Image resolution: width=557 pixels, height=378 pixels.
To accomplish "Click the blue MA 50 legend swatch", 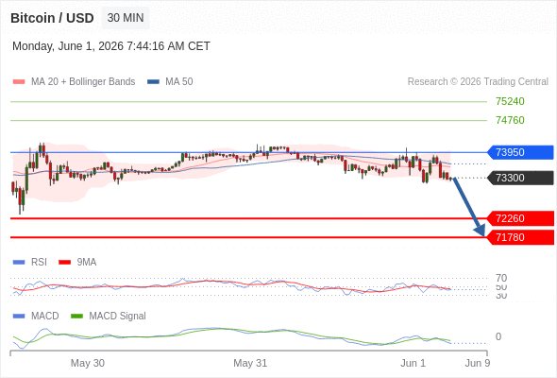I will [x=153, y=82].
